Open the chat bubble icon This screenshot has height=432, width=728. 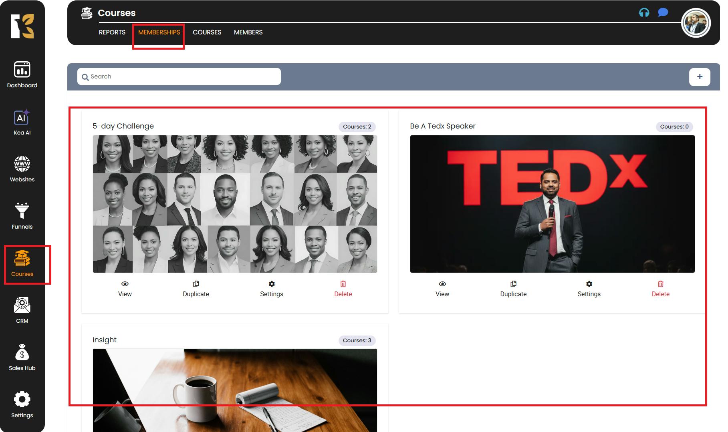[x=663, y=13]
